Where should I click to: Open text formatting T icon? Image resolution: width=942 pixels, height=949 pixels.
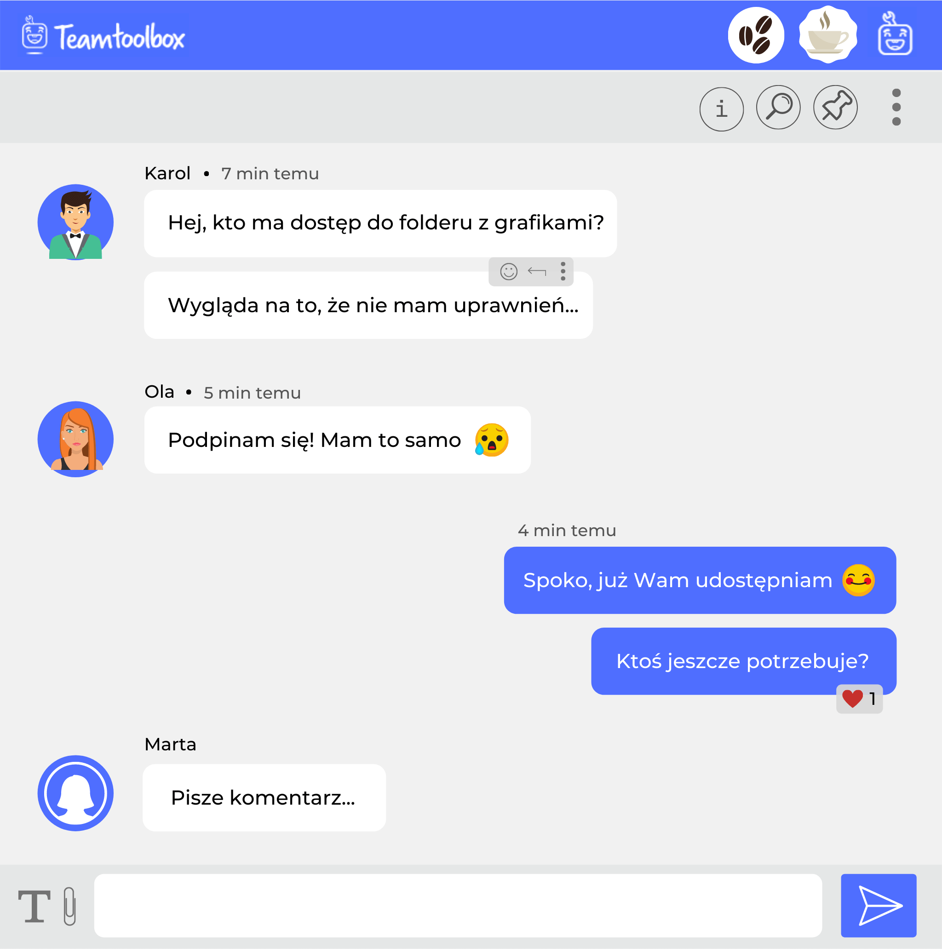point(34,906)
